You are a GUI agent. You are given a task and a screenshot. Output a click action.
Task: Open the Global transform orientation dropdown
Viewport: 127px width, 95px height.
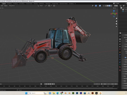[41, 6]
